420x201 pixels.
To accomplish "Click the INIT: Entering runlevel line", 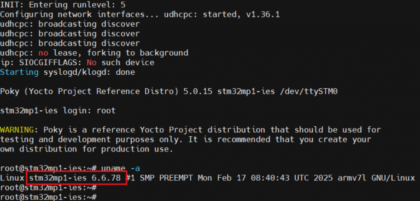I will coord(63,5).
